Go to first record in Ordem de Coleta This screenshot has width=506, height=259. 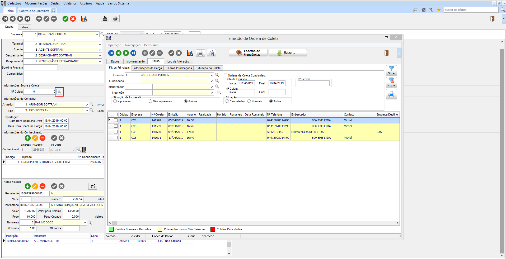pyautogui.click(x=111, y=53)
